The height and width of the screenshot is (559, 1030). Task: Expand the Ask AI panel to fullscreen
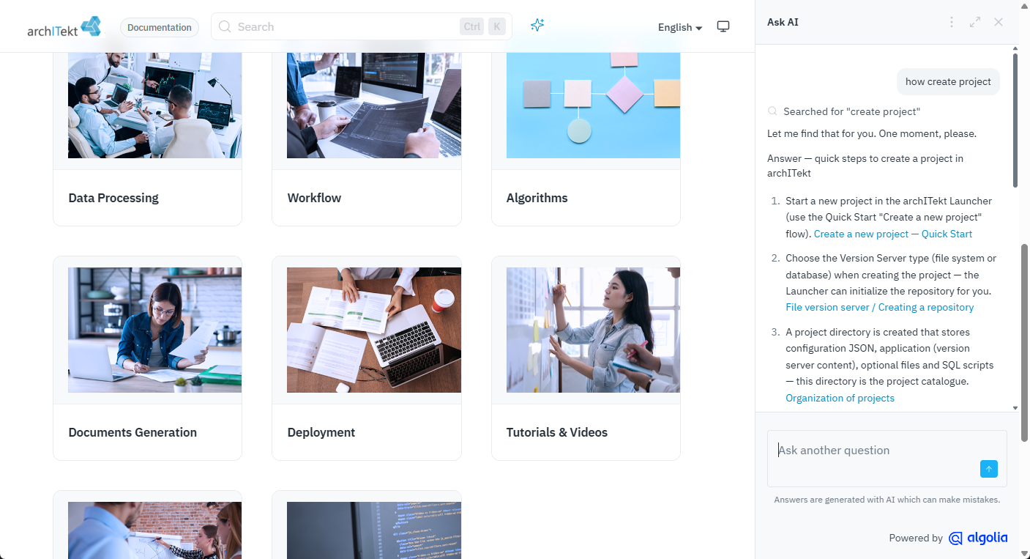(x=975, y=22)
